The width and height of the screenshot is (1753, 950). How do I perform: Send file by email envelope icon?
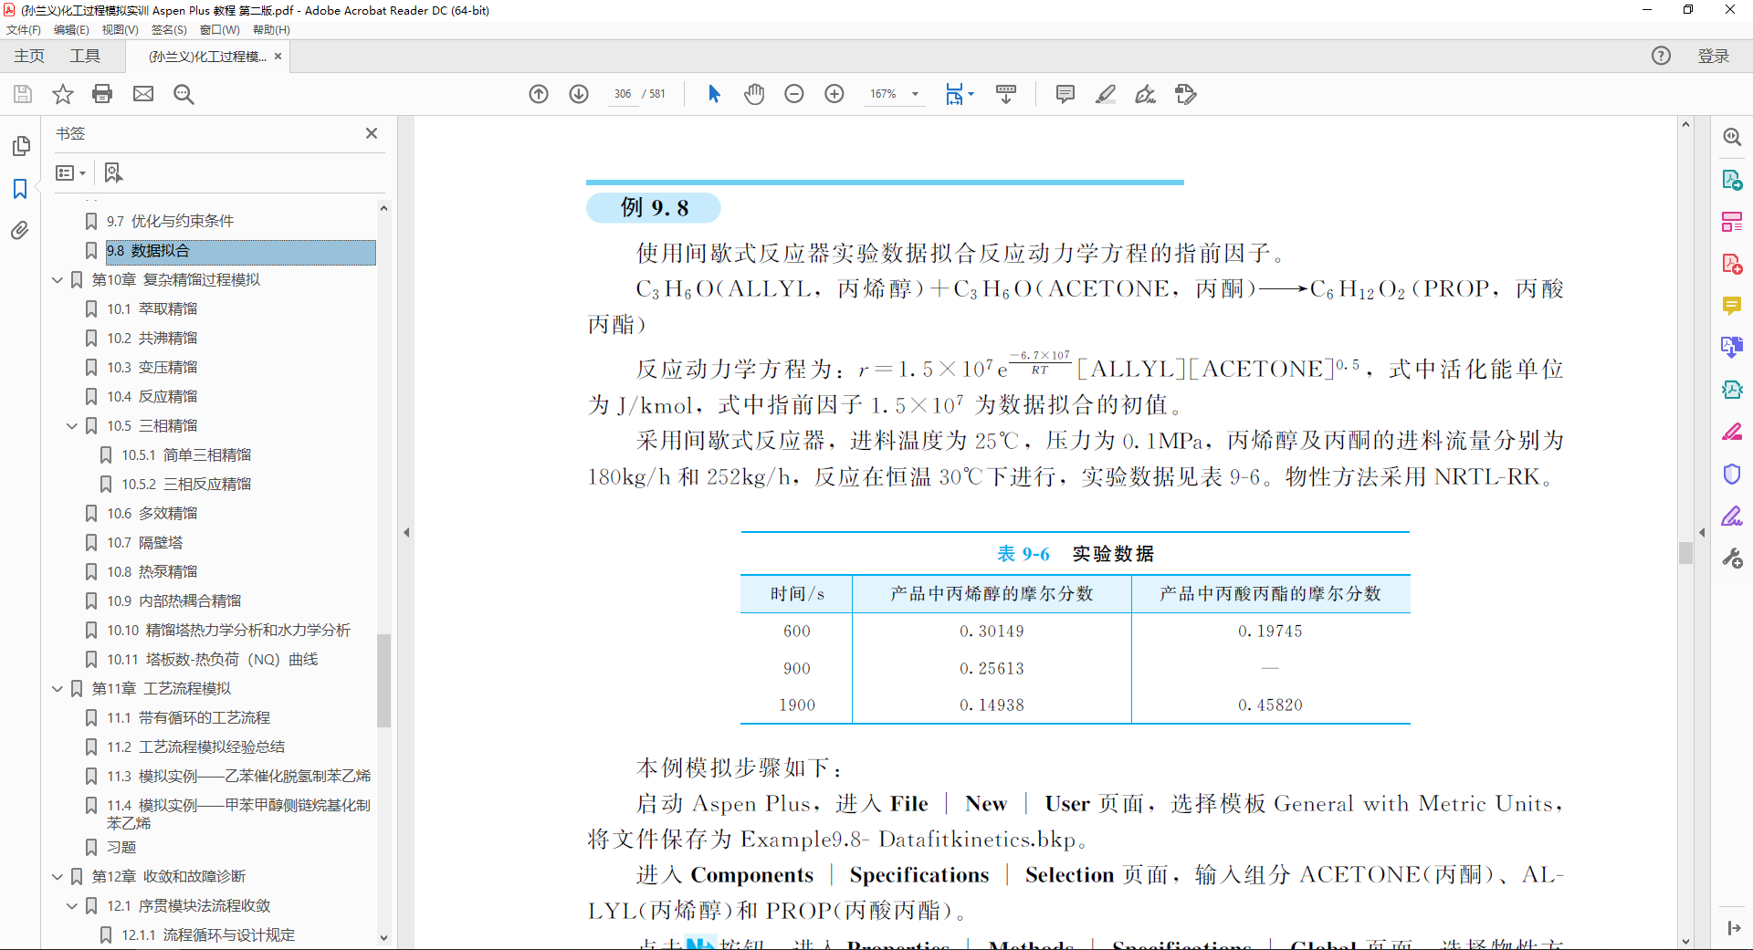pos(143,94)
